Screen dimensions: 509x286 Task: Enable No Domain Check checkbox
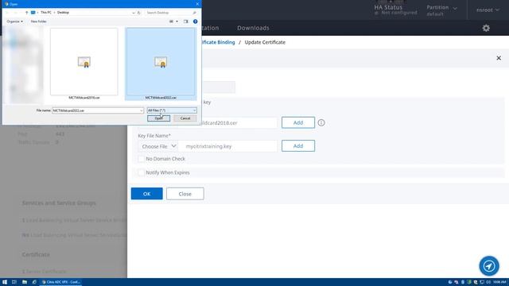tap(142, 159)
